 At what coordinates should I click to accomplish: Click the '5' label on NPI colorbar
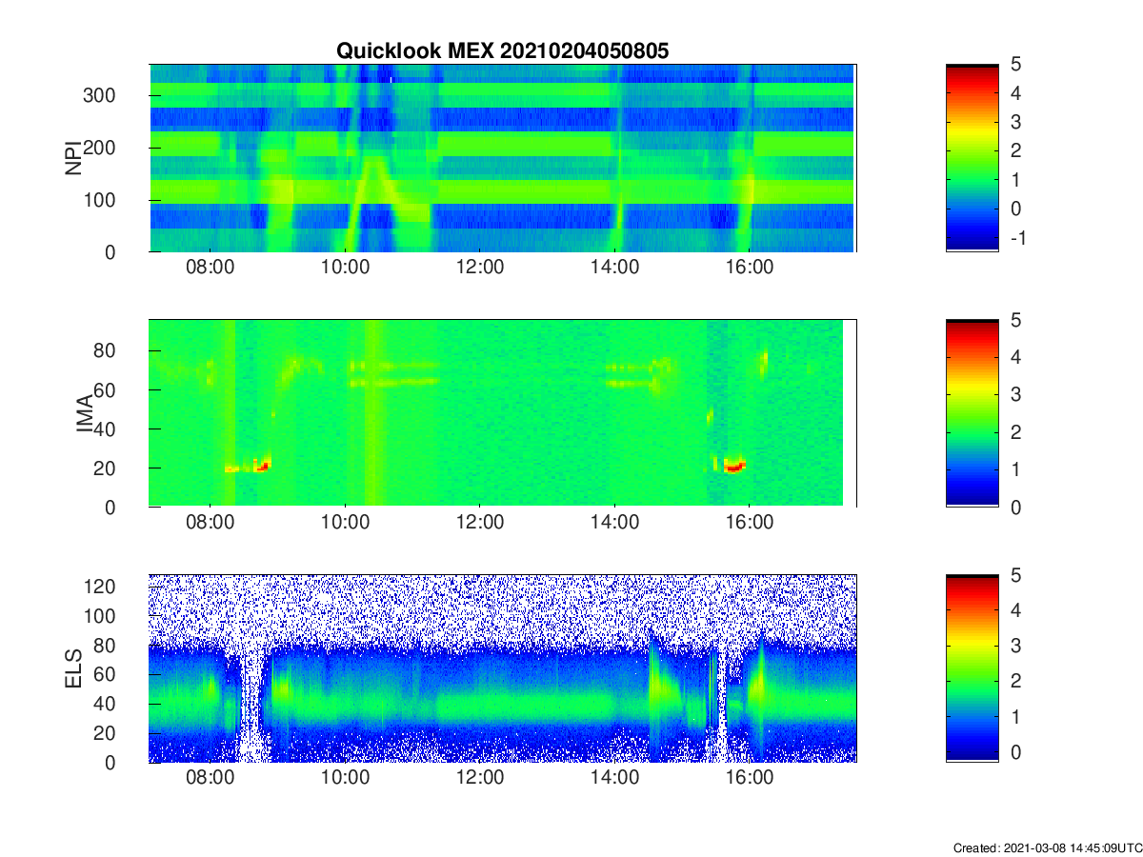coord(1015,65)
